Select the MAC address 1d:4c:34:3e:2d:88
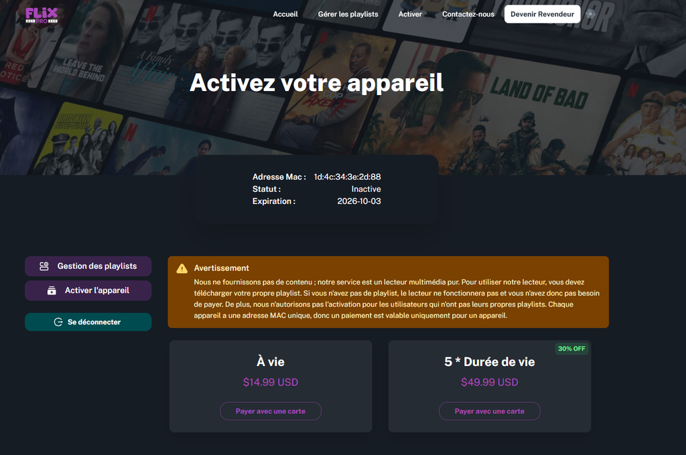This screenshot has width=686, height=455. click(x=348, y=177)
